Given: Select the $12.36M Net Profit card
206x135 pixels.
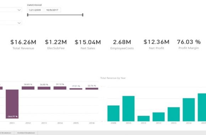Looking at the screenshot, I should pos(157,44).
